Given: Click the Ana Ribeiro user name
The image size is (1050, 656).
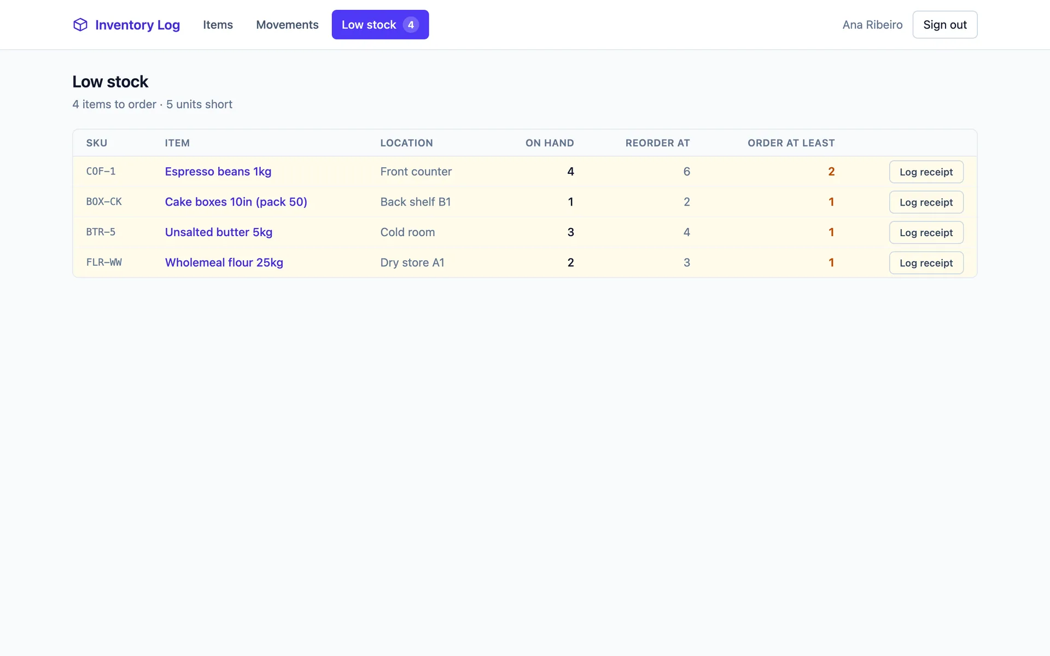Looking at the screenshot, I should tap(872, 25).
